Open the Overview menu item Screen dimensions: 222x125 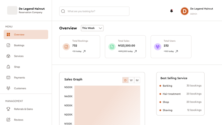pos(26,35)
